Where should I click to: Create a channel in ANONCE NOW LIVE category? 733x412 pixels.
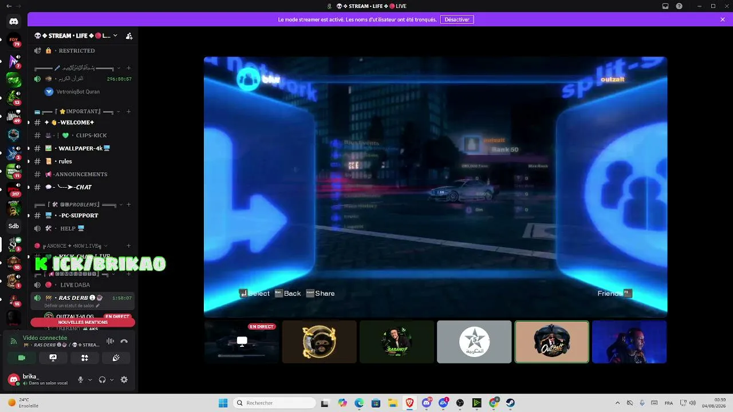coord(128,245)
